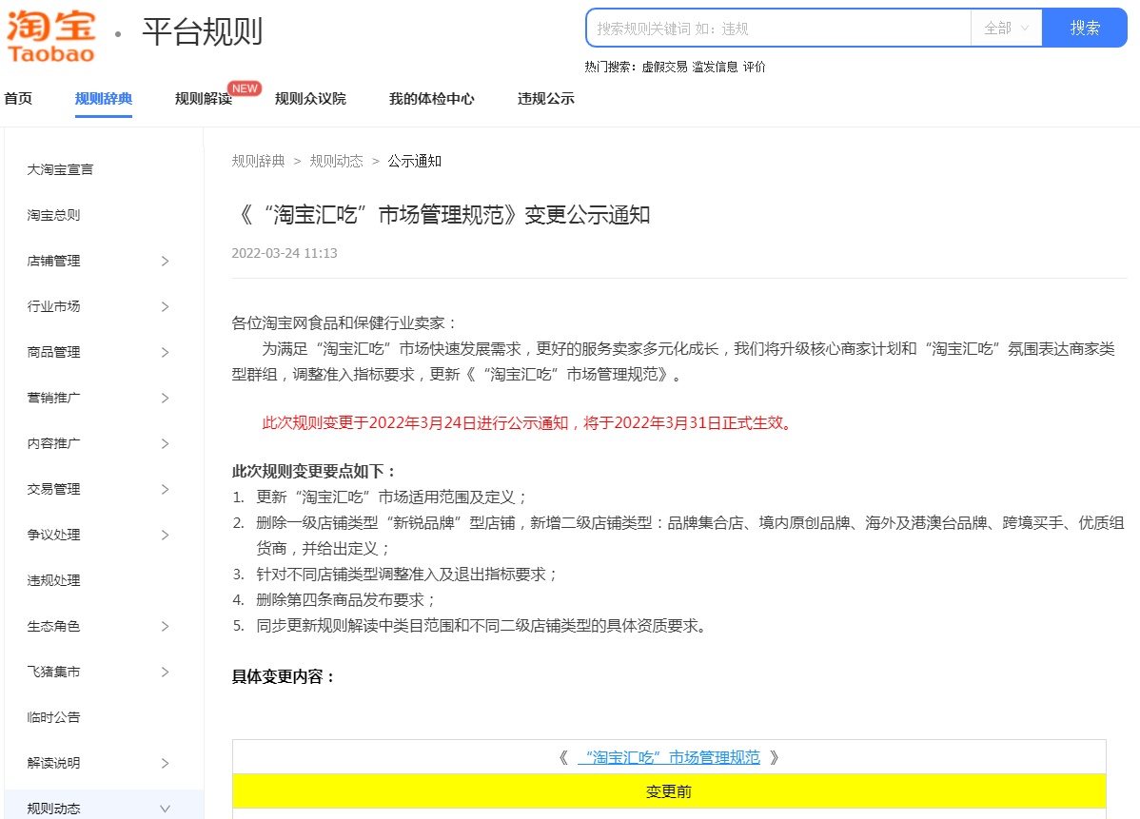The image size is (1140, 819).
Task: Click list item 更新“淘宝汇吃”市场适用范围及定义
Action: tap(391, 497)
